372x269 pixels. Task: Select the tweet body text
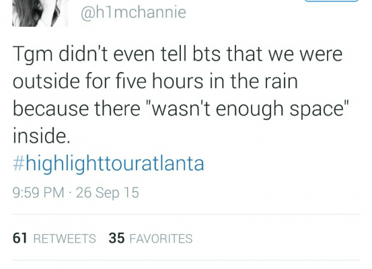point(181,95)
